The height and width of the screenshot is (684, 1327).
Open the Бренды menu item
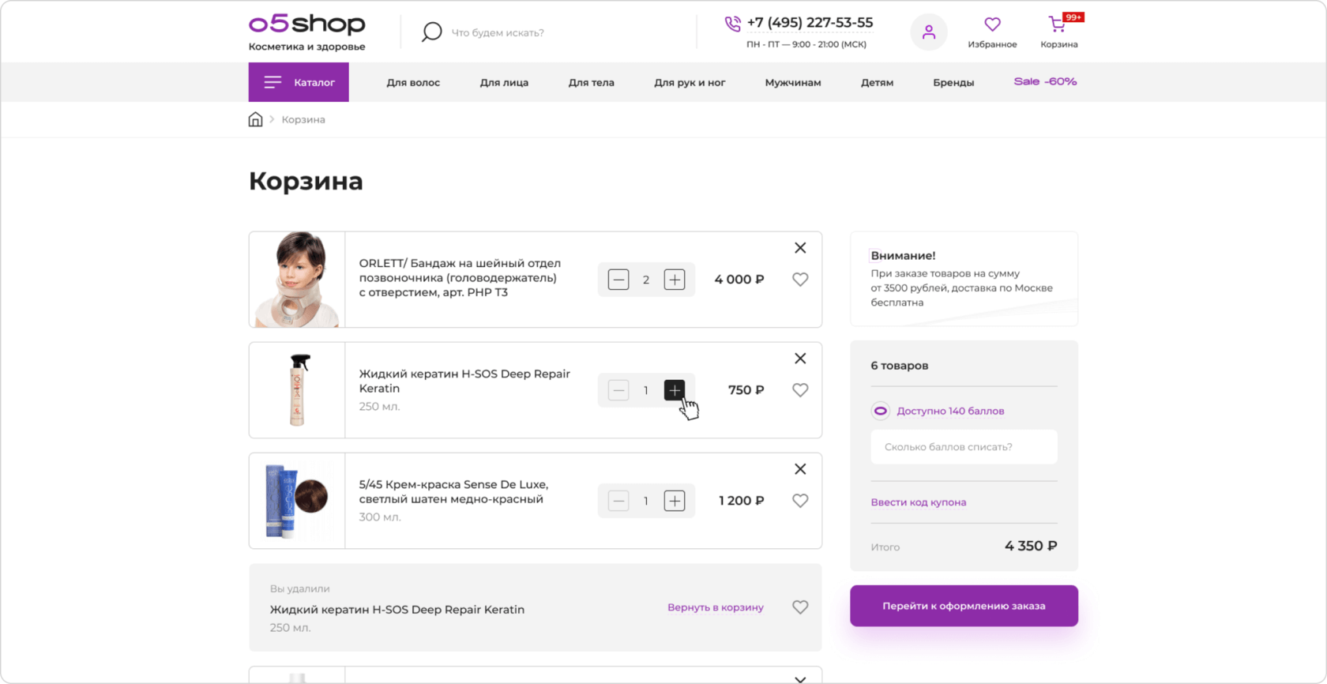coord(953,82)
